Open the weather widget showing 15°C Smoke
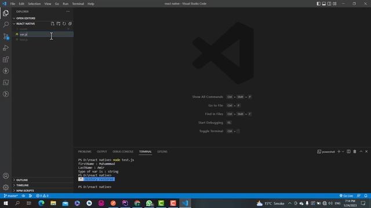 coord(271,203)
